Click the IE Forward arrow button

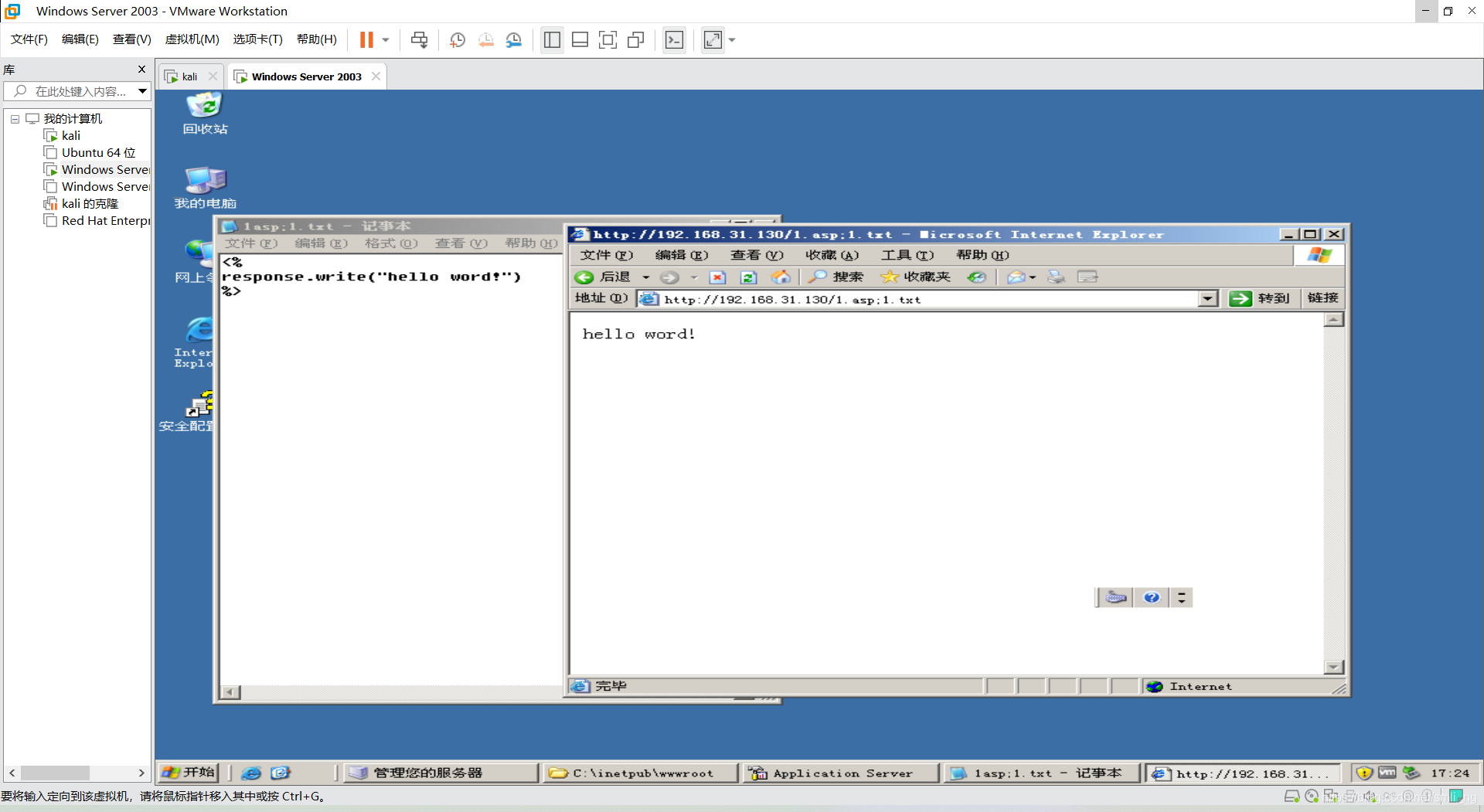coord(669,277)
